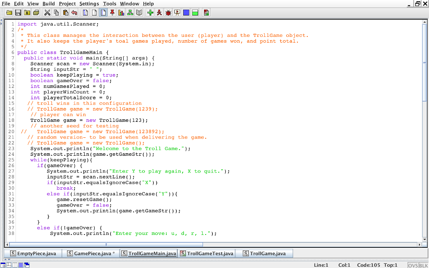Viewport: 429px width, 268px height.
Task: Print the file using the printer icon
Action: tap(36, 12)
